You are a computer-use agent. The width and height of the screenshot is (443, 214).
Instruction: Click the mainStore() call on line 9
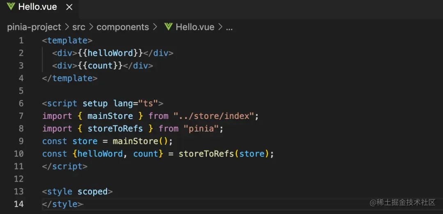point(140,141)
